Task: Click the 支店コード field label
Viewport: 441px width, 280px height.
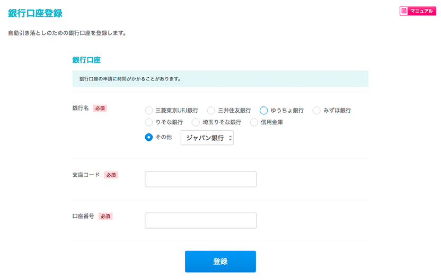Action: (x=86, y=175)
